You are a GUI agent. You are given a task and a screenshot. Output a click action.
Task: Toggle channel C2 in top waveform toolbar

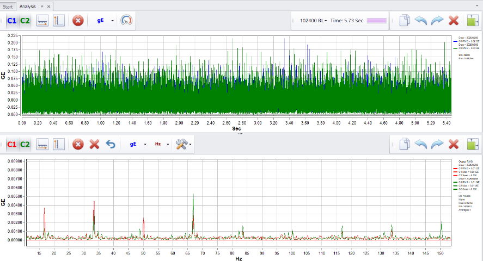[x=25, y=21]
